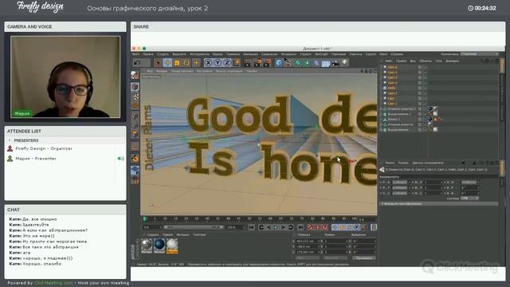
Task: Click the Undo arrow in Cinema 4D toolbar
Action: [137, 62]
